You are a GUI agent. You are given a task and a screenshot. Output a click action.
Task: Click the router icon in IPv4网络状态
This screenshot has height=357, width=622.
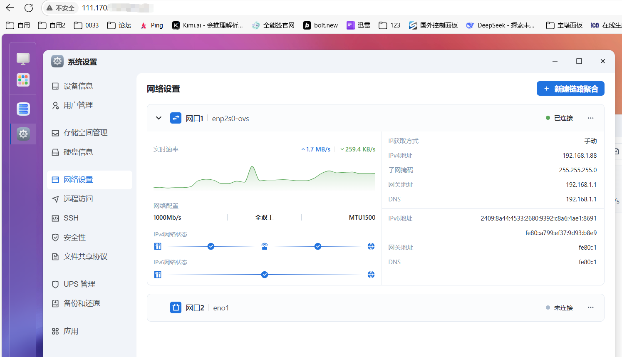click(264, 246)
